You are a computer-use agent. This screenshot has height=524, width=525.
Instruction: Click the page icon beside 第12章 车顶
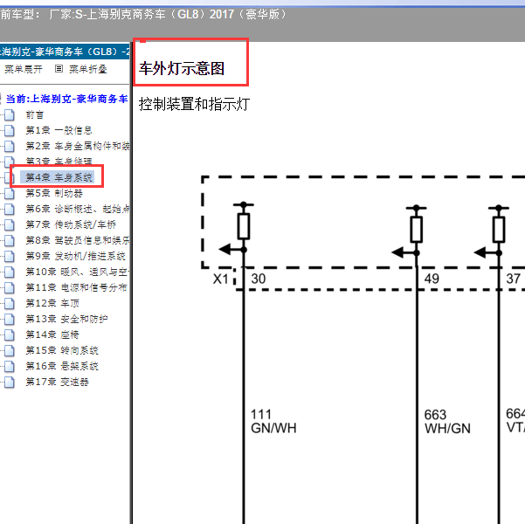click(10, 303)
